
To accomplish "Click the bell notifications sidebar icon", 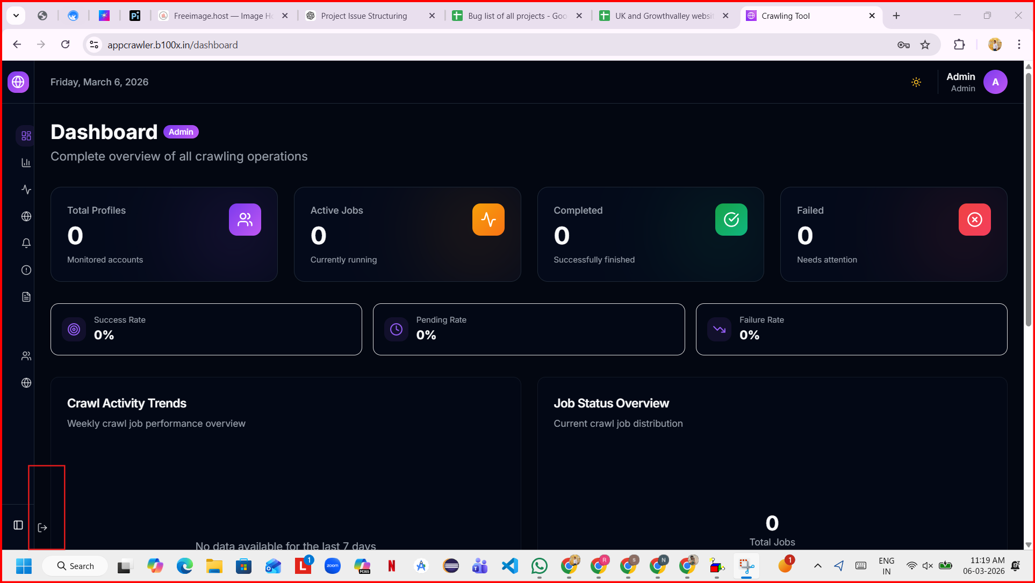I will 26,243.
